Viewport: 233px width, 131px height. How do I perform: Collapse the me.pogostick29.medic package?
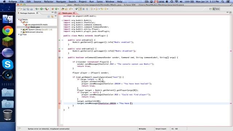click(x=24, y=24)
